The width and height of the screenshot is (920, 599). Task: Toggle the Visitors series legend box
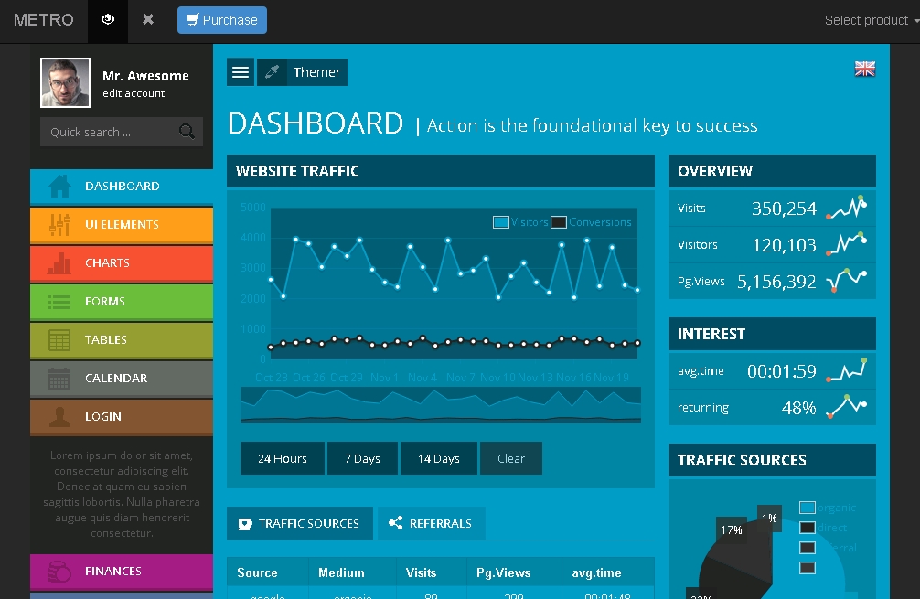(501, 222)
